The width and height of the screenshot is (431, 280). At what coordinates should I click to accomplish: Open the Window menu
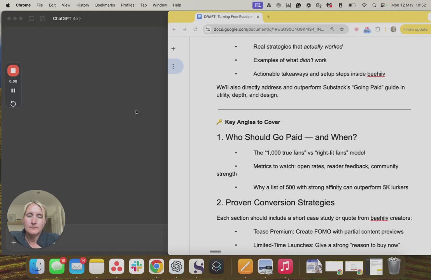tap(160, 5)
